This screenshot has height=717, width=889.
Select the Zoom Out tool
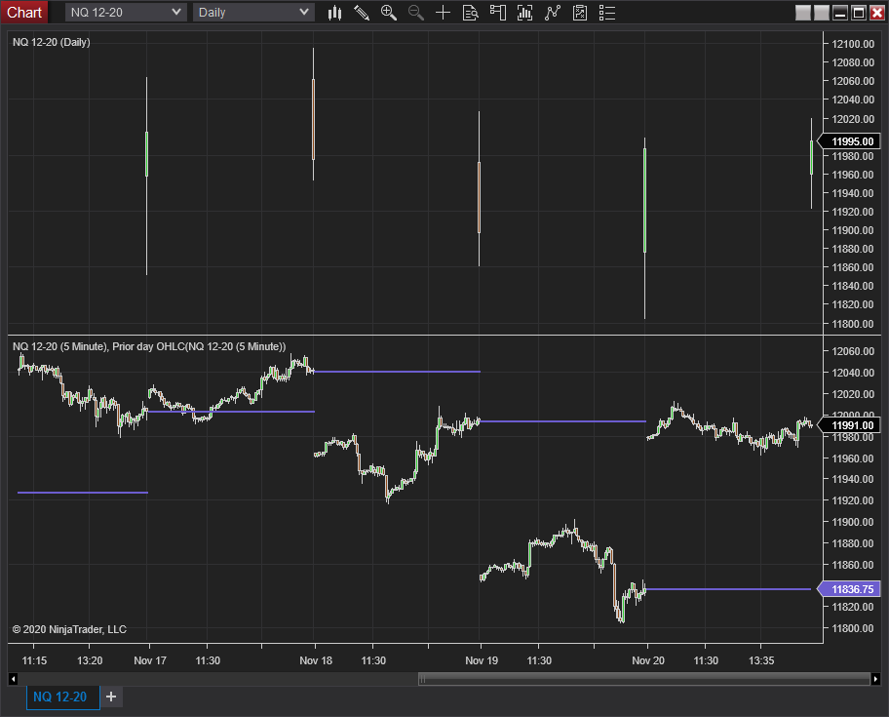click(415, 13)
